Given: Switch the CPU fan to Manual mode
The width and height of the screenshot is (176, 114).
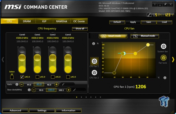Looking at the screenshot, I should pyautogui.click(x=145, y=36).
